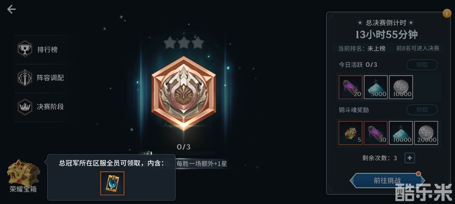
Task: Tap the sword shield icon for 阵容调配
Action: pos(25,78)
